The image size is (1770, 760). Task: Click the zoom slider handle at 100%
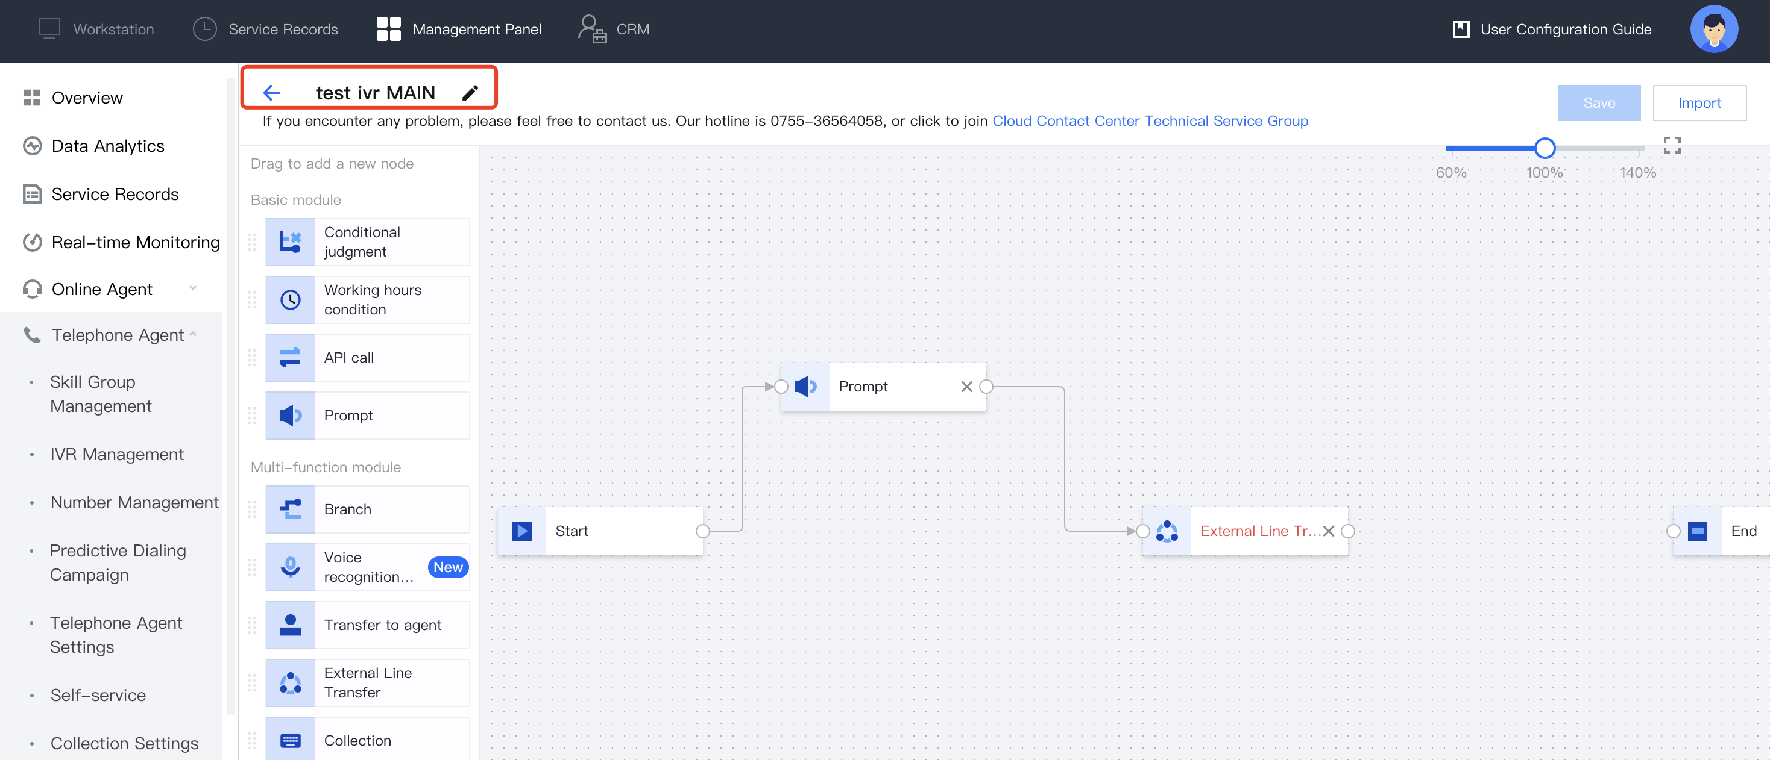tap(1544, 148)
